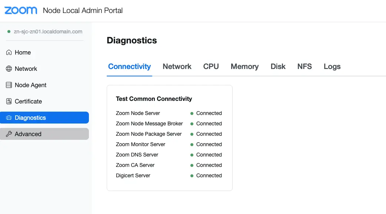Click the Home house icon in sidebar
Viewport: 386px width, 214px height.
point(9,53)
